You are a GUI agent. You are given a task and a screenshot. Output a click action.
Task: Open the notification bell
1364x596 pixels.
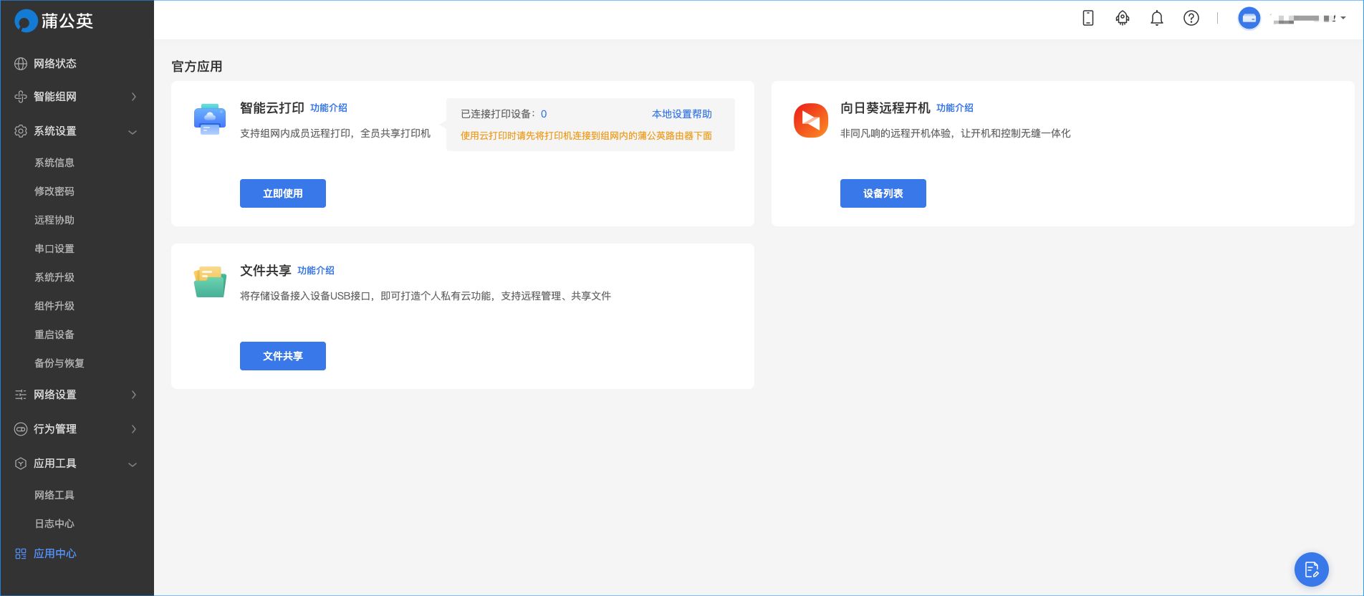[1156, 19]
